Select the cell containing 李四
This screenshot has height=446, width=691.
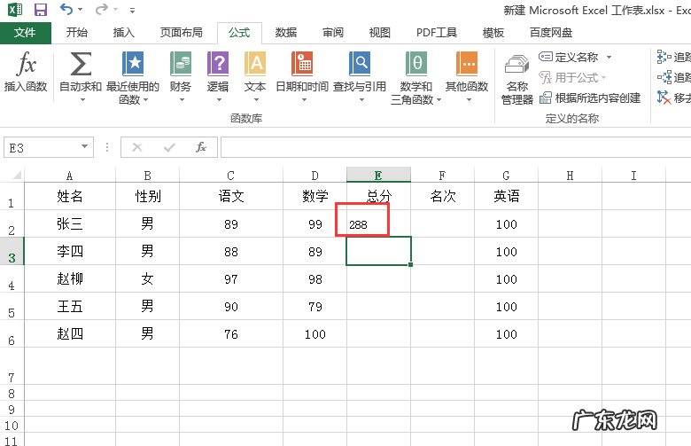coord(70,252)
